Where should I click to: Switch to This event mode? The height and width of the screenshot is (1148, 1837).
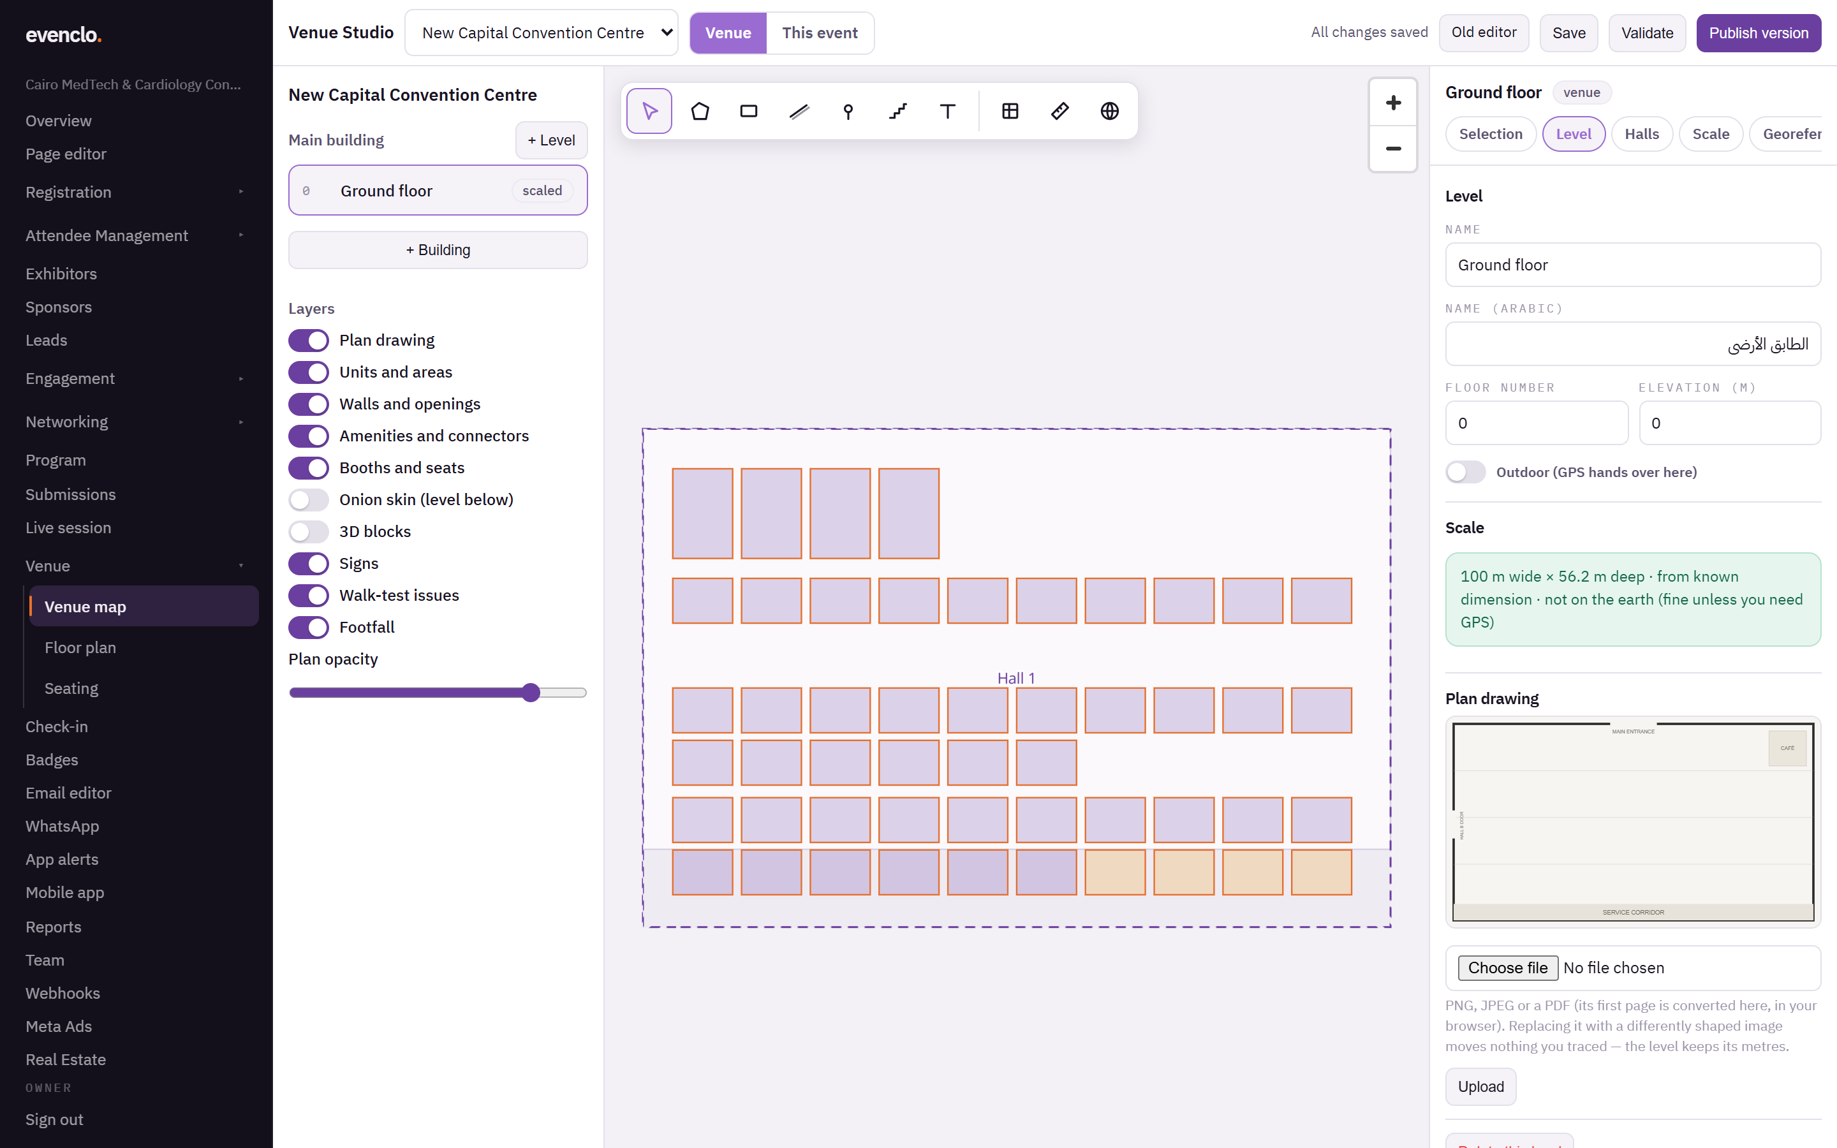pos(820,33)
